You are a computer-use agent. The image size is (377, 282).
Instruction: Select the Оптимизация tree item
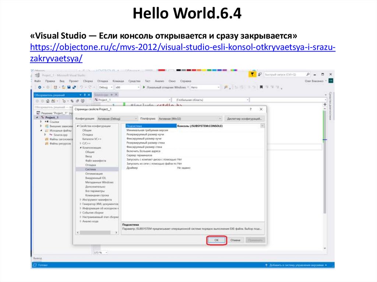coord(94,174)
